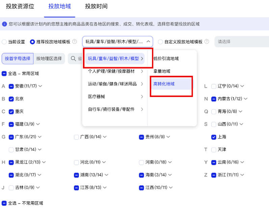Click the help icon beside 自定义投放地域模板
This screenshot has height=209, width=269.
tap(207, 41)
